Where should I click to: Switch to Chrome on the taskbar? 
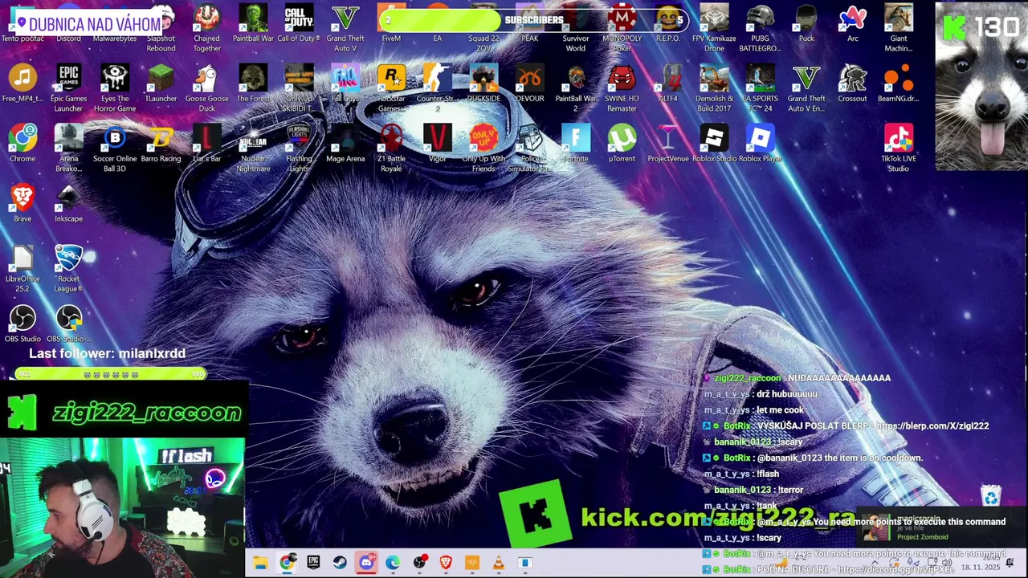tap(287, 563)
